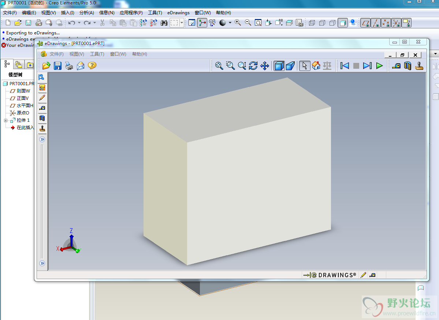This screenshot has height=320, width=439.
Task: Activate the eDrawings Pan tool
Action: coord(265,66)
